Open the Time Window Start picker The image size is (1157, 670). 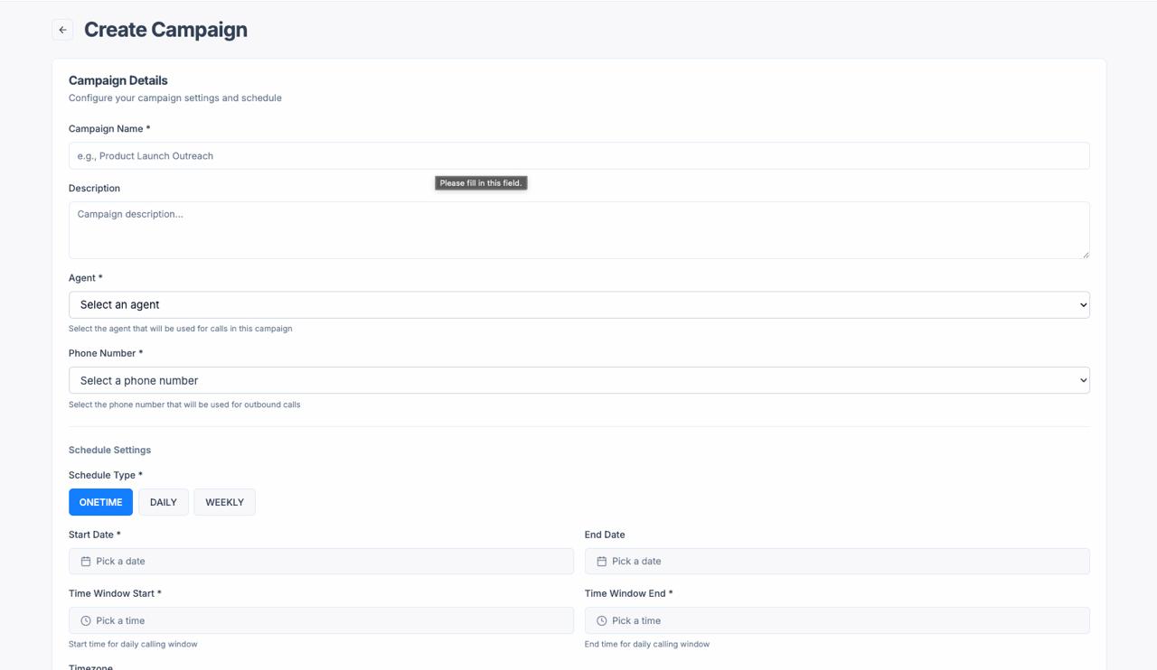point(321,620)
